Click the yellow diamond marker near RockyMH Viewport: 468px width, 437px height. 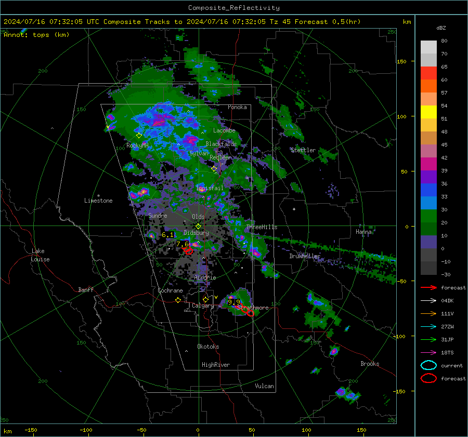click(x=139, y=136)
